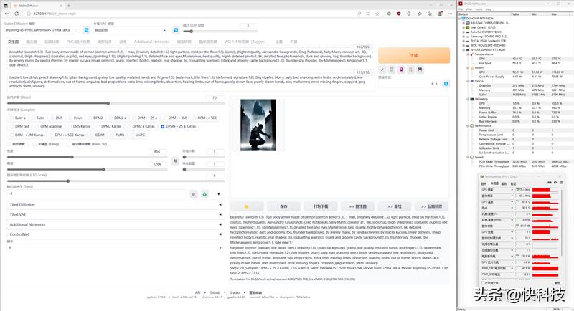Open the Tools menu in HWMonitor
The image size is (574, 311).
[x=479, y=9]
